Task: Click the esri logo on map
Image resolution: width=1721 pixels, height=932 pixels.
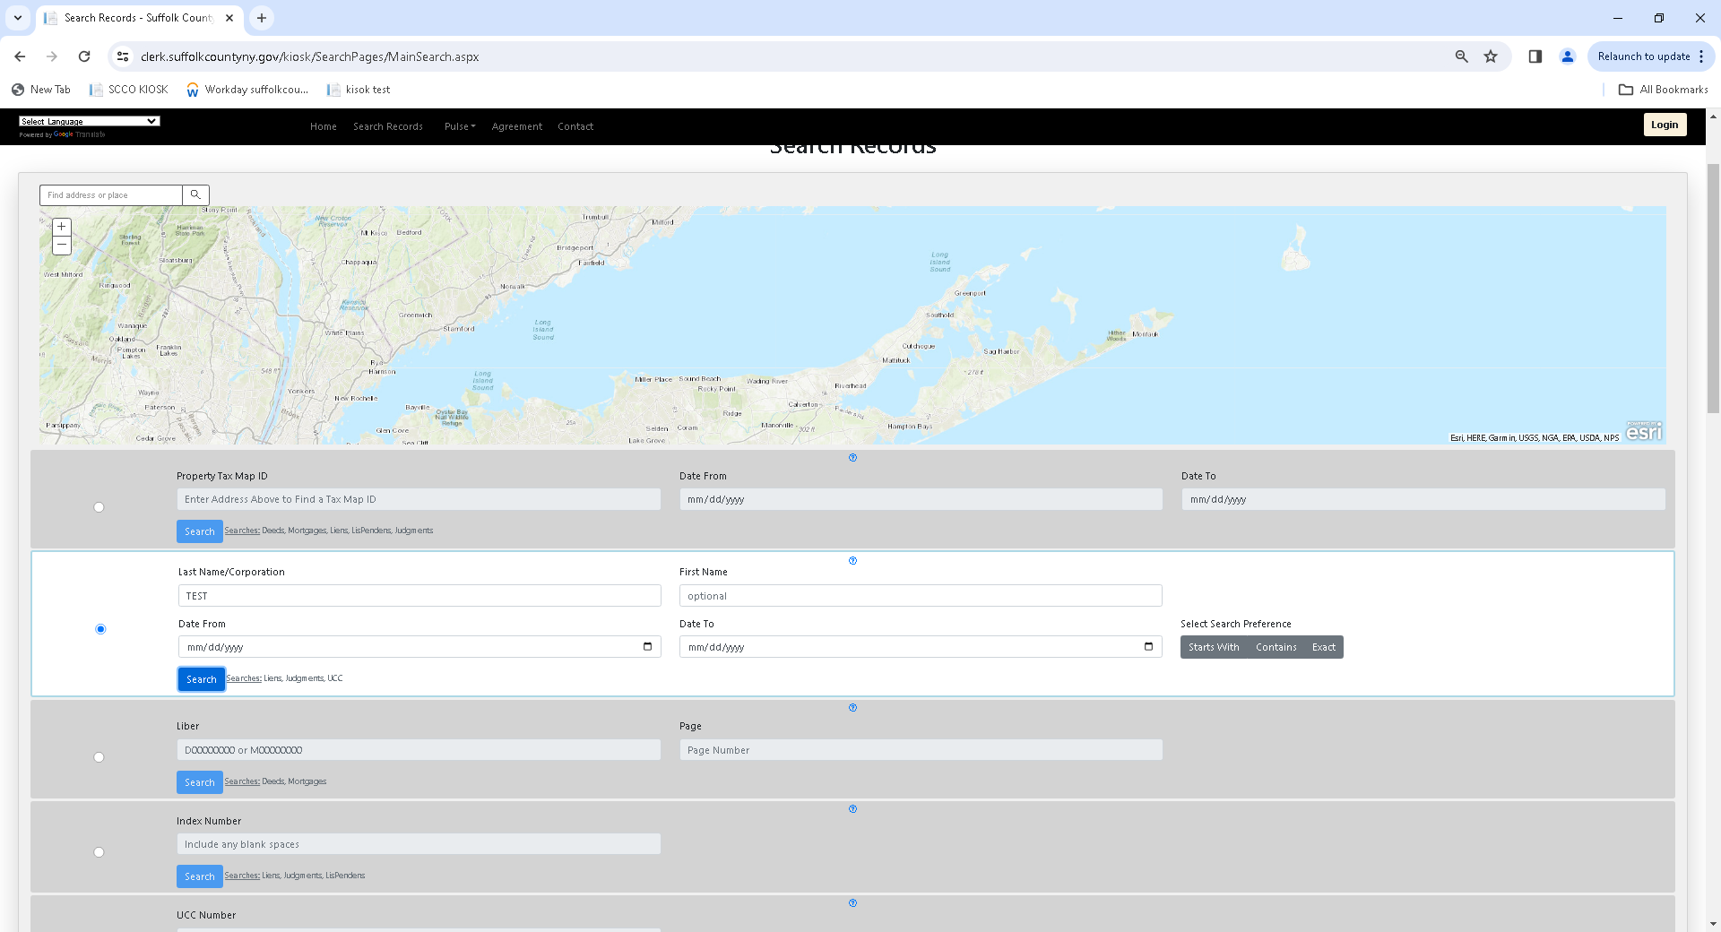Action: (1644, 432)
